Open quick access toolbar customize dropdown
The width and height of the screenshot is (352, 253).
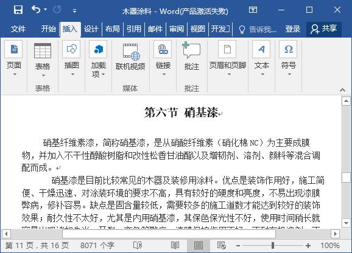[x=75, y=10]
